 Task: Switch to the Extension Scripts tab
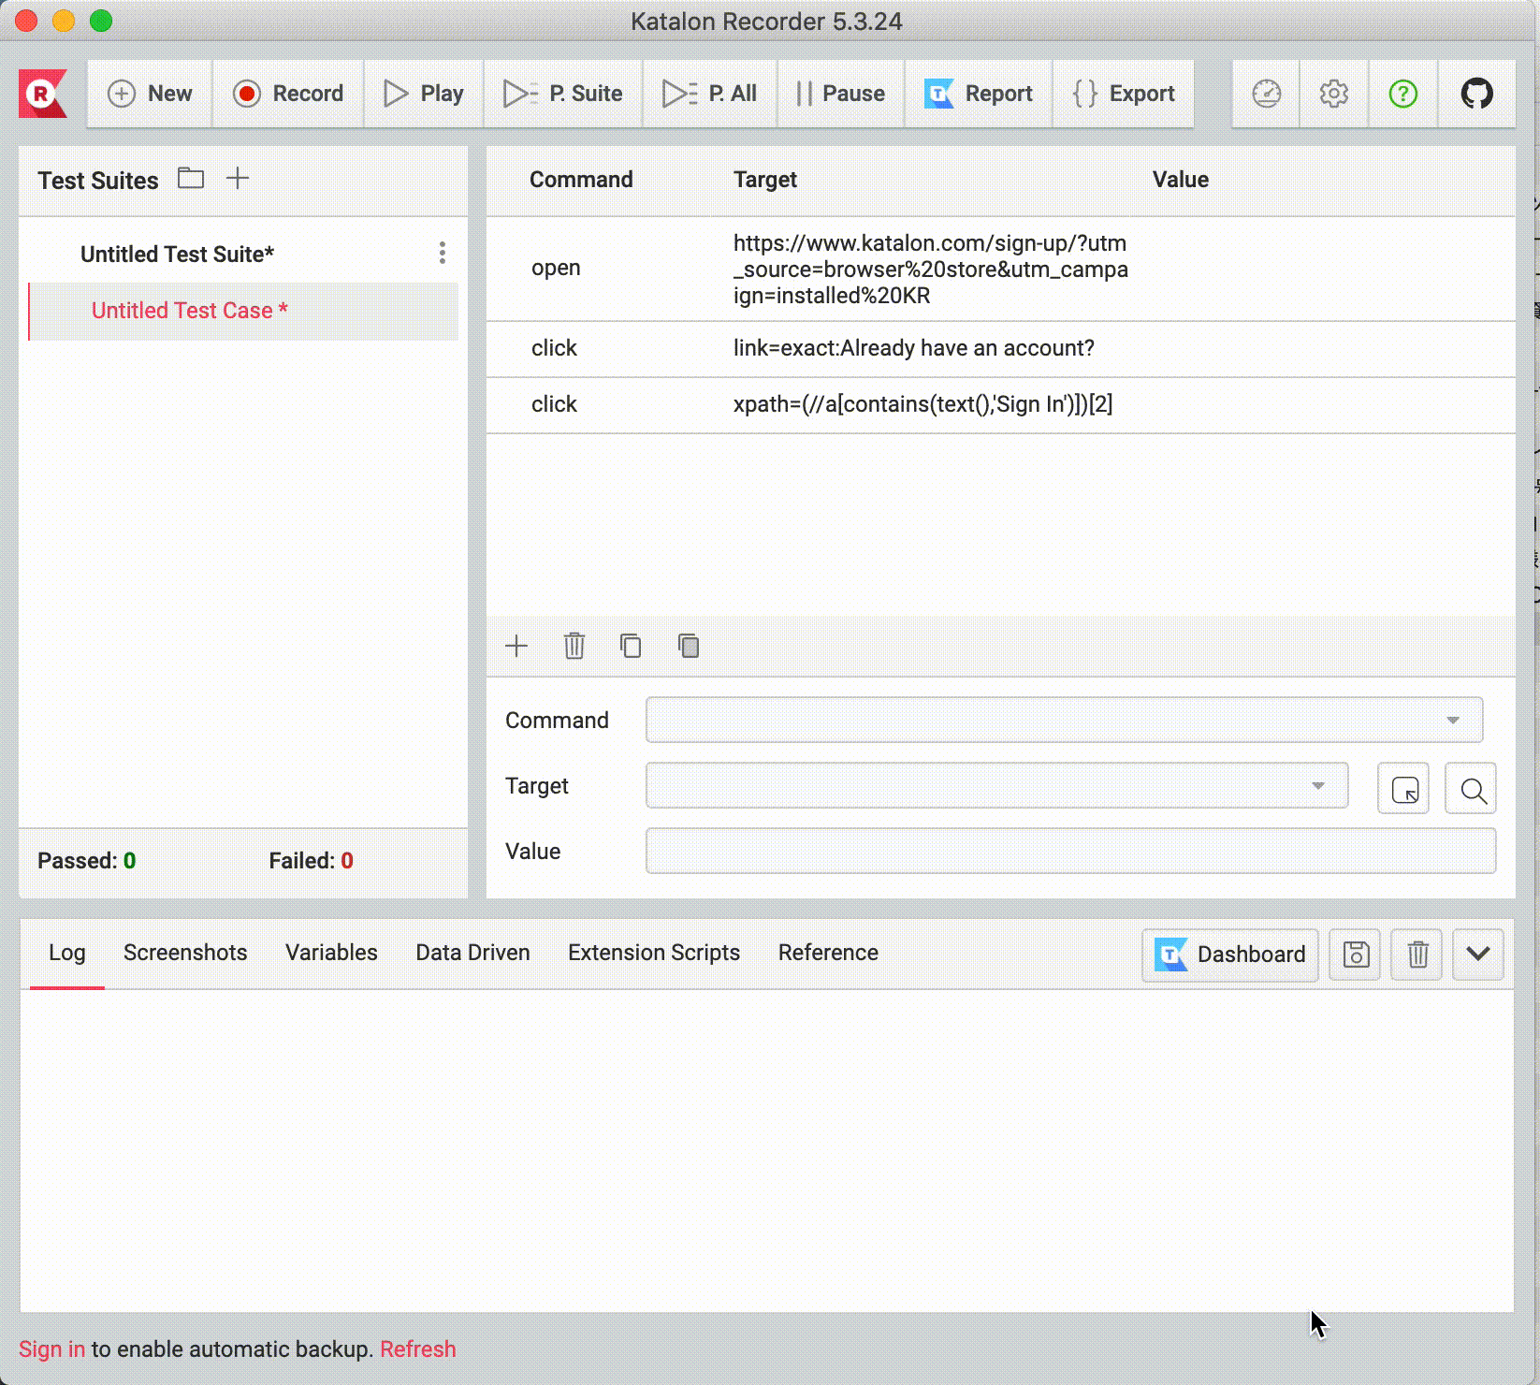click(654, 953)
